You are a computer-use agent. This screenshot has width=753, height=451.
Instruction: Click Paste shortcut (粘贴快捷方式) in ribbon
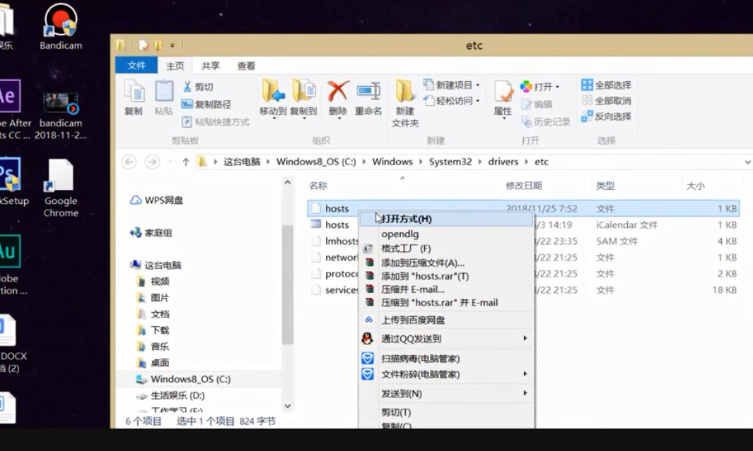(216, 121)
